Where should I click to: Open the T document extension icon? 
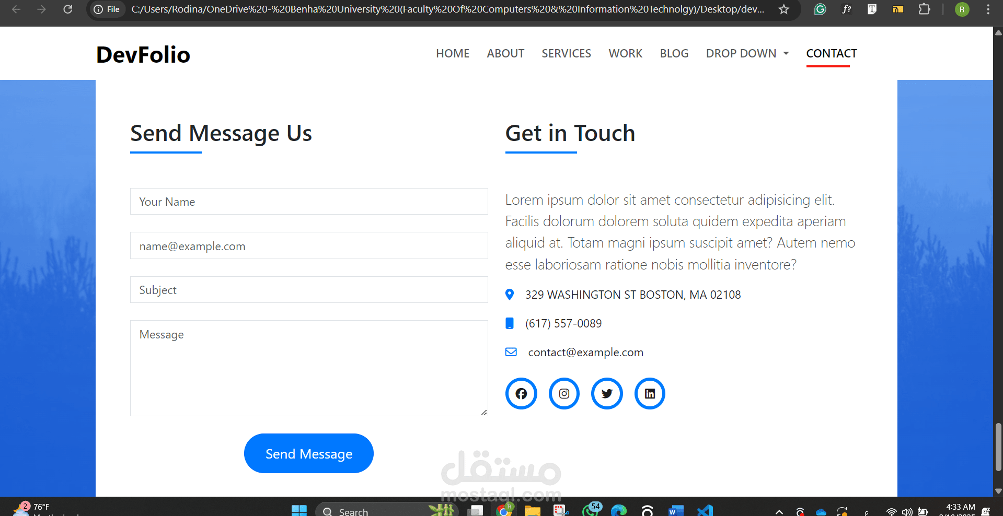[872, 9]
